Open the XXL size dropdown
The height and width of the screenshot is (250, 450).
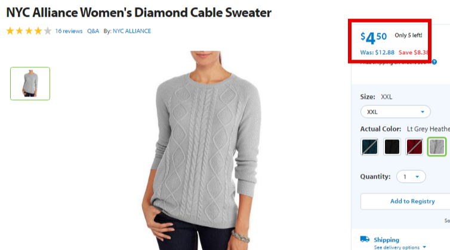click(396, 112)
